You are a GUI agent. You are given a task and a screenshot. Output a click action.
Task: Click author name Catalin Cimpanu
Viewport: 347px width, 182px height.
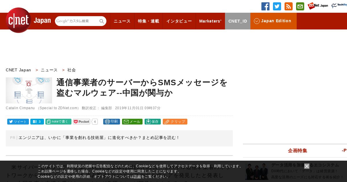click(x=20, y=108)
